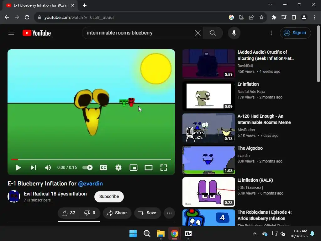Image resolution: width=321 pixels, height=241 pixels.
Task: Open Evil Radical 18 #yesinflation channel name
Action: pyautogui.click(x=55, y=194)
